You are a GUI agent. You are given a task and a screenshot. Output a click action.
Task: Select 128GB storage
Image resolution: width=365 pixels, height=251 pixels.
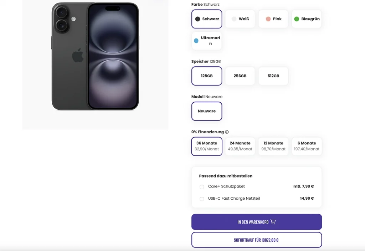click(207, 76)
